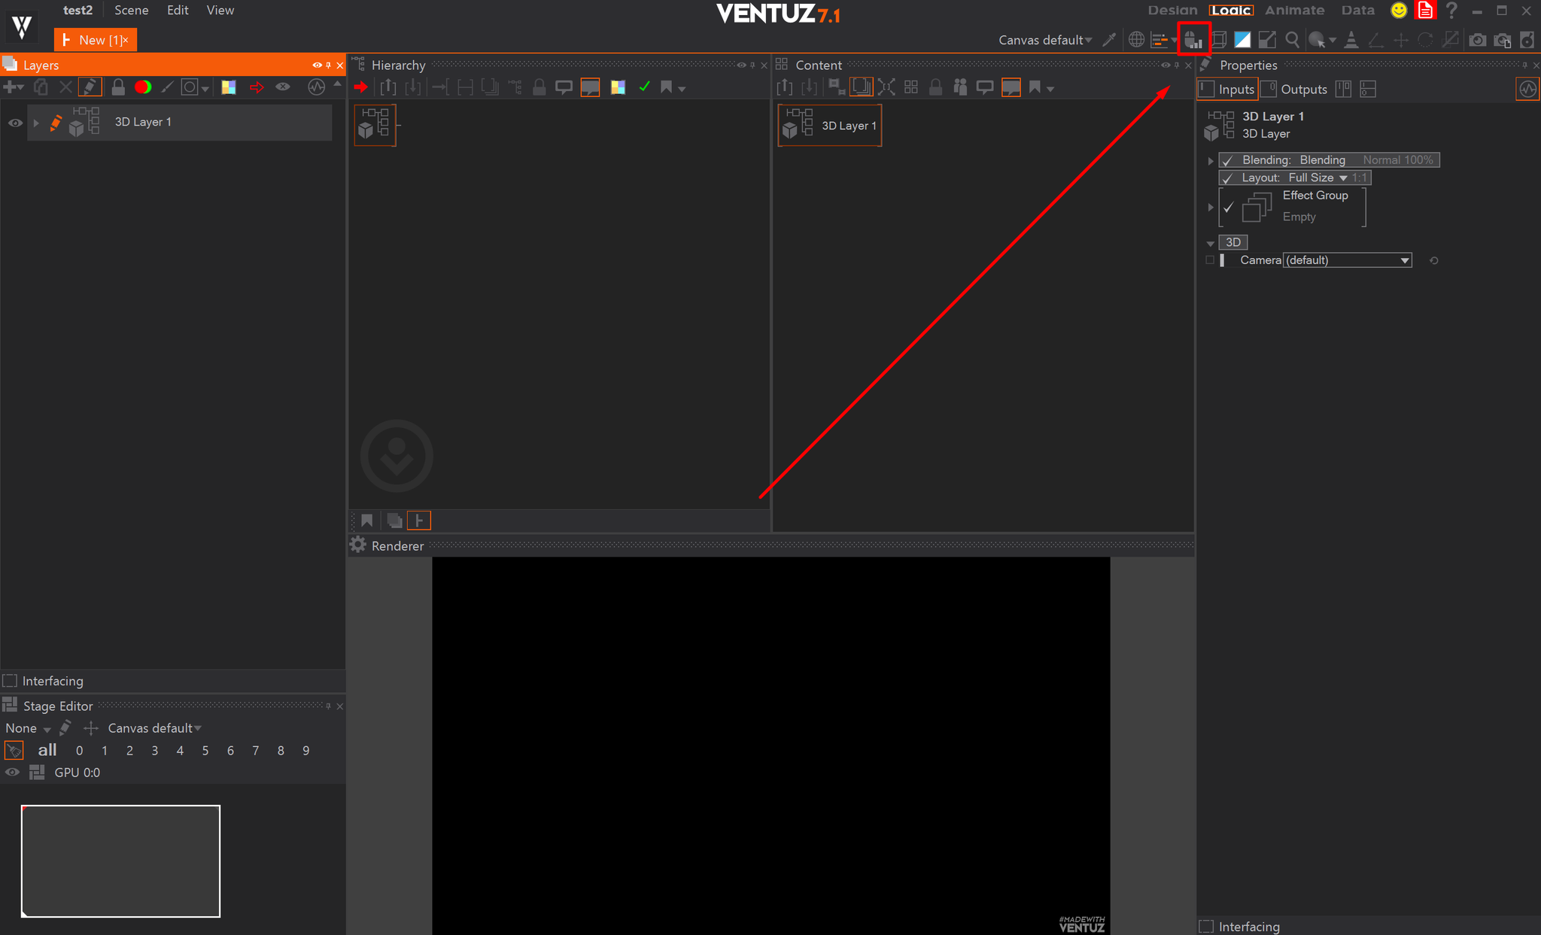The image size is (1541, 935).
Task: Toggle the Blending checkbox in Properties
Action: pos(1228,160)
